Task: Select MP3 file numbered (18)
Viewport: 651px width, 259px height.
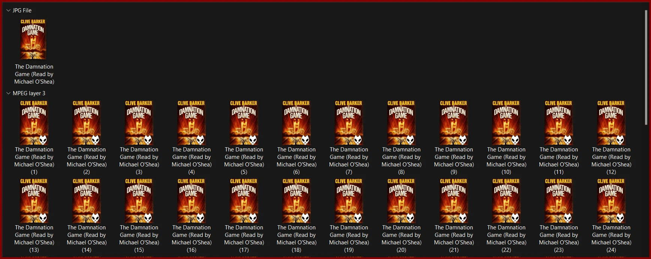Action: 296,216
